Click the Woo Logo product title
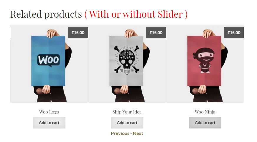 [x=49, y=112]
